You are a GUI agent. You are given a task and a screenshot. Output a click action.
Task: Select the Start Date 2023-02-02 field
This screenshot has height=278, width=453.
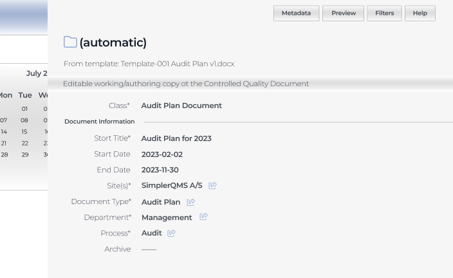162,154
